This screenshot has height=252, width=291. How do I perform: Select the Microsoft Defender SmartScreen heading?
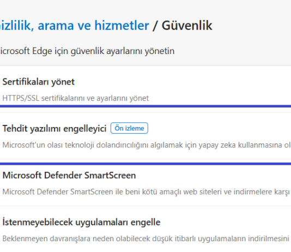[x=69, y=175]
